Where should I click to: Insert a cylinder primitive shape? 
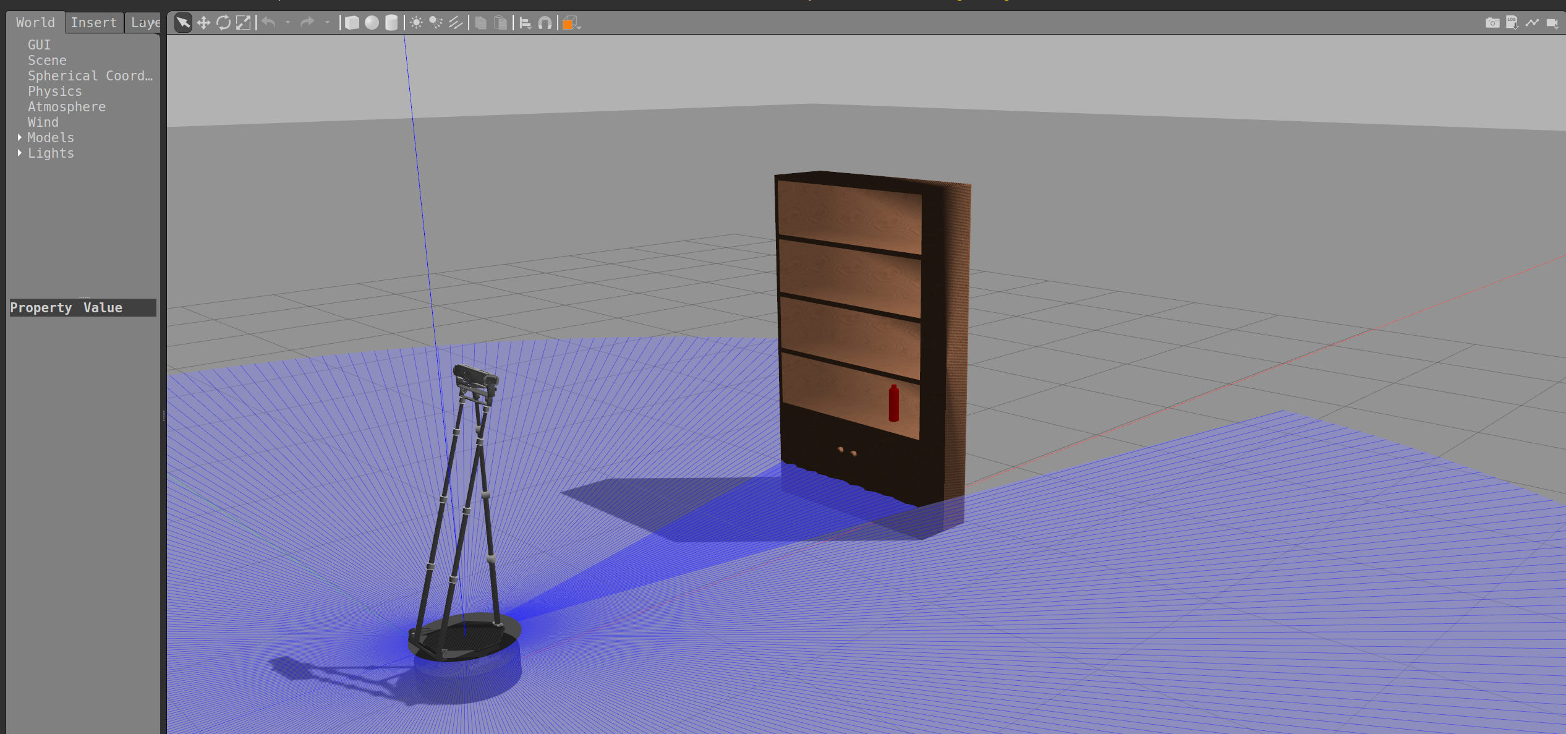(391, 23)
